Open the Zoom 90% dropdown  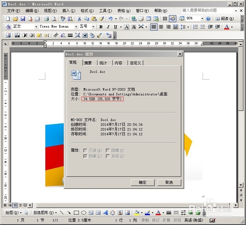pyautogui.click(x=202, y=19)
